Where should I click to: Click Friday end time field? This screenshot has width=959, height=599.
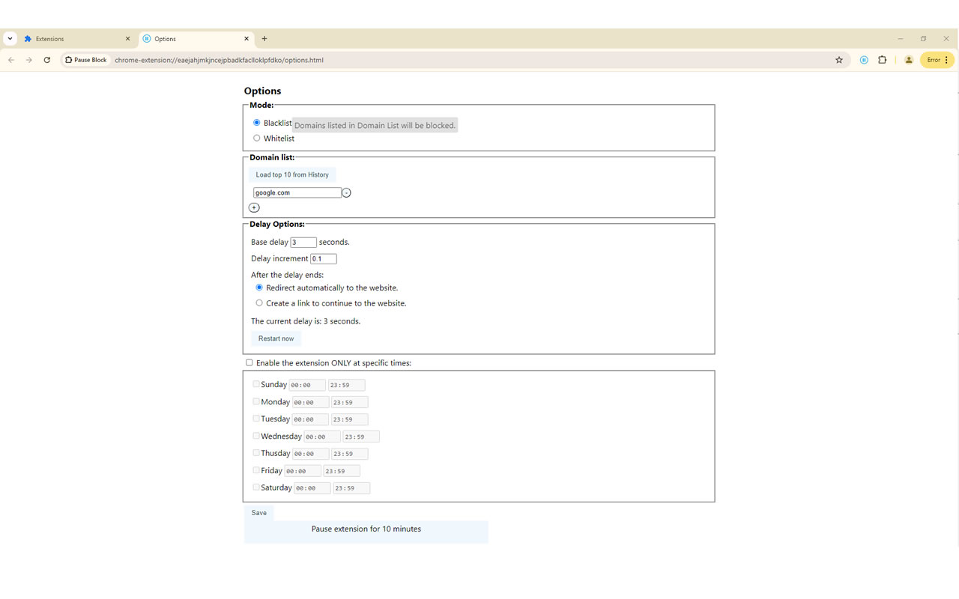point(342,471)
